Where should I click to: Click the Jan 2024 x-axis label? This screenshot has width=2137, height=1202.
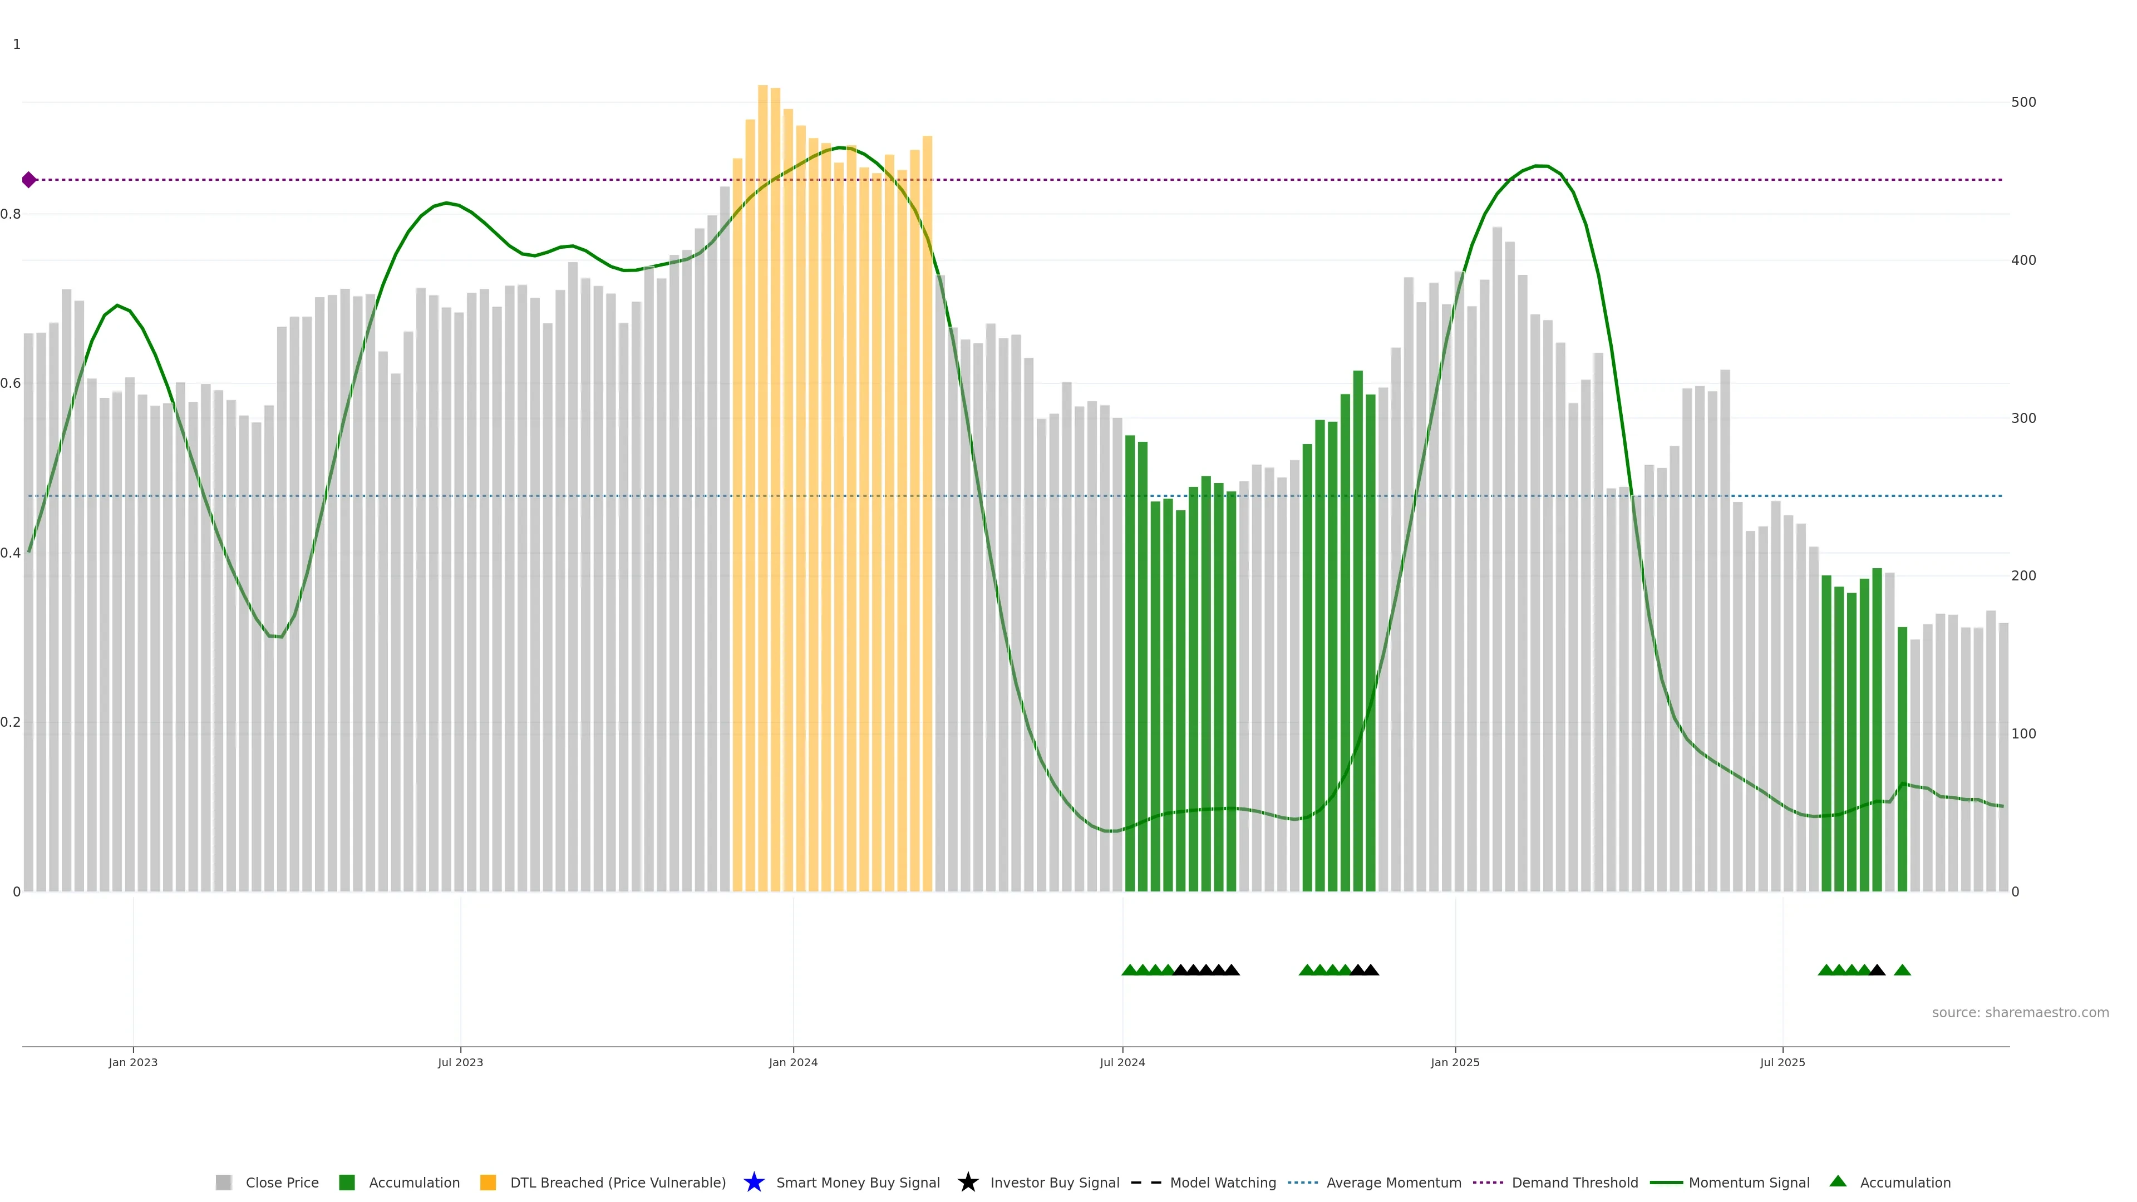tap(792, 1062)
